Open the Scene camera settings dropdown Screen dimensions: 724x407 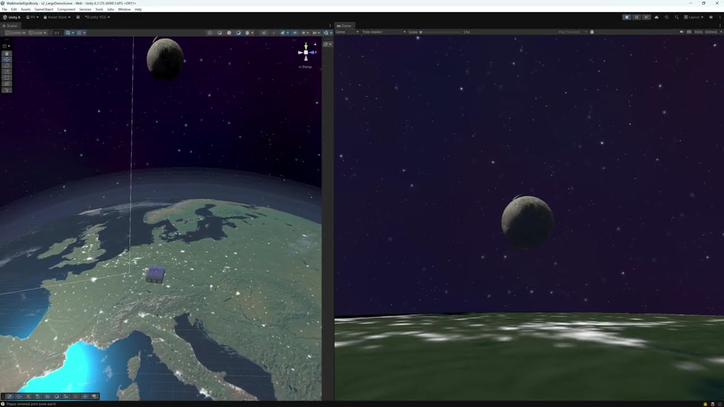click(x=316, y=33)
